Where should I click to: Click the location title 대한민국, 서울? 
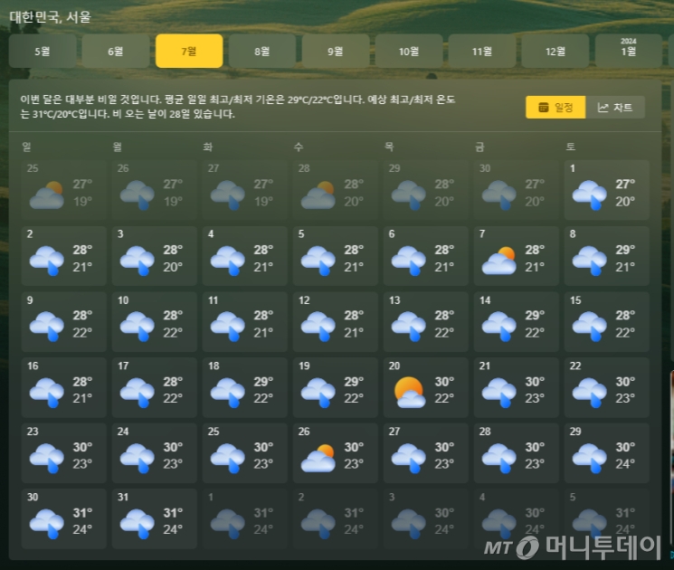51,17
